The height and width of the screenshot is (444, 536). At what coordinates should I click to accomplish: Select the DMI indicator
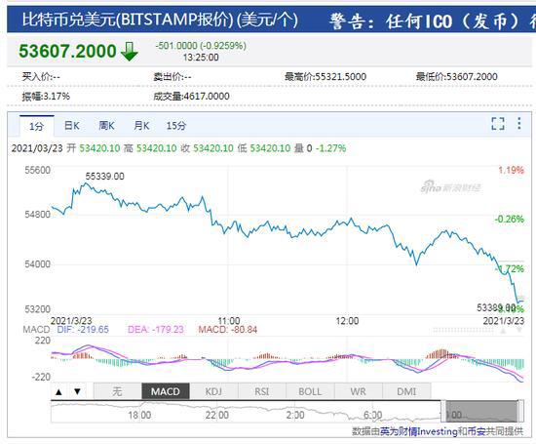(406, 391)
